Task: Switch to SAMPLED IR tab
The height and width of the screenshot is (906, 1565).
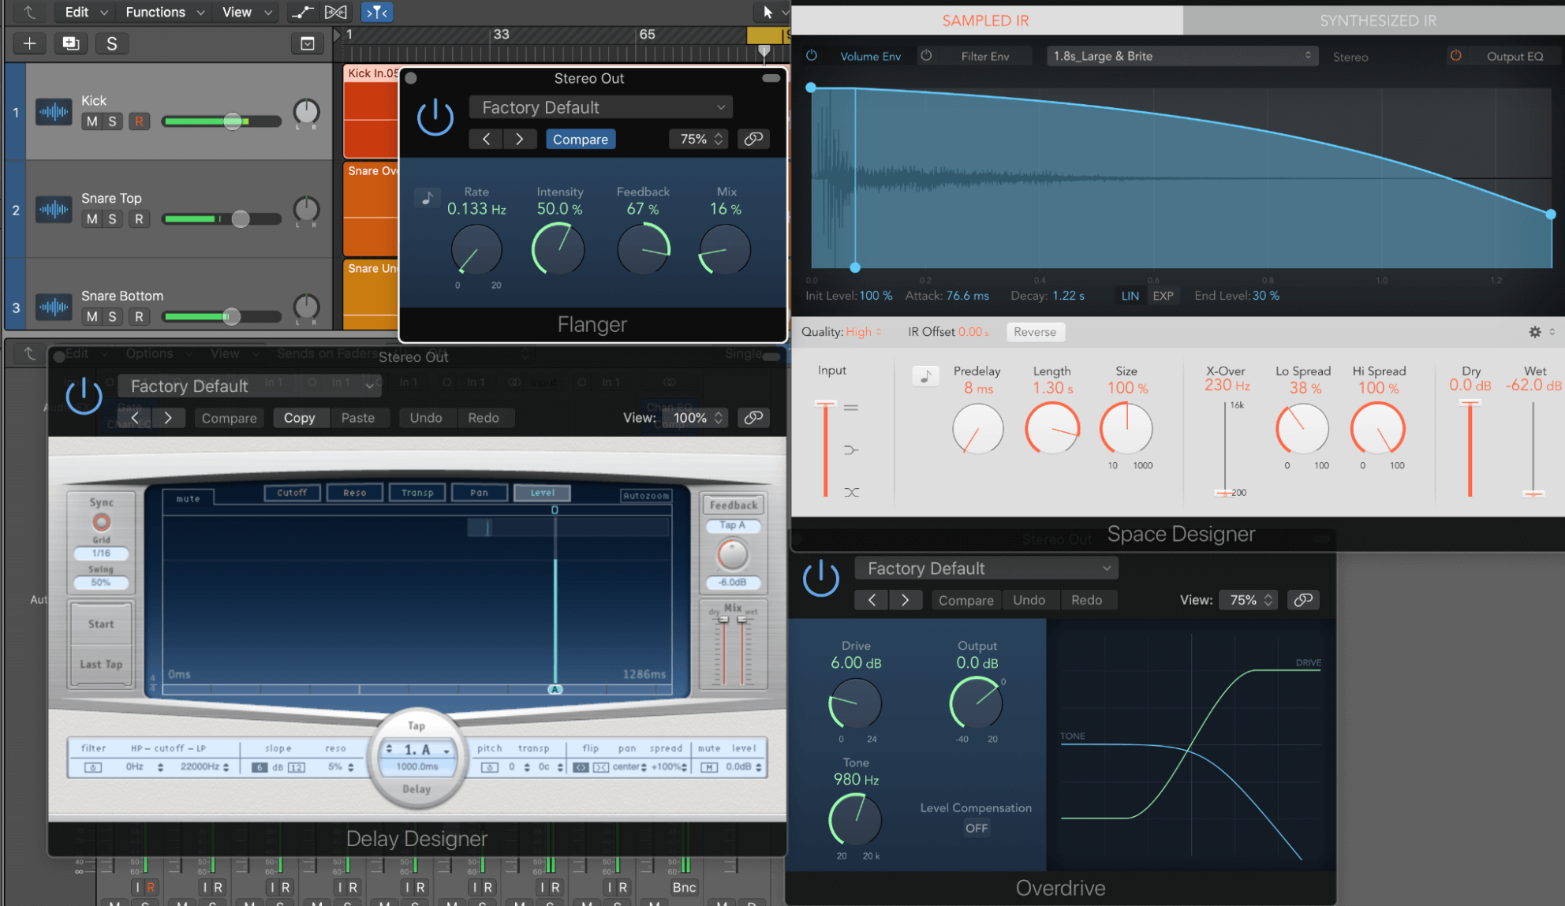Action: tap(986, 21)
